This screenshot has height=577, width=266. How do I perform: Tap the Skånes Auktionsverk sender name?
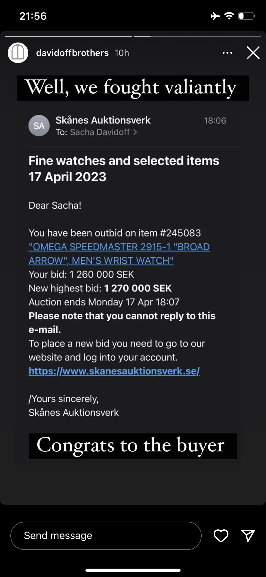(103, 120)
